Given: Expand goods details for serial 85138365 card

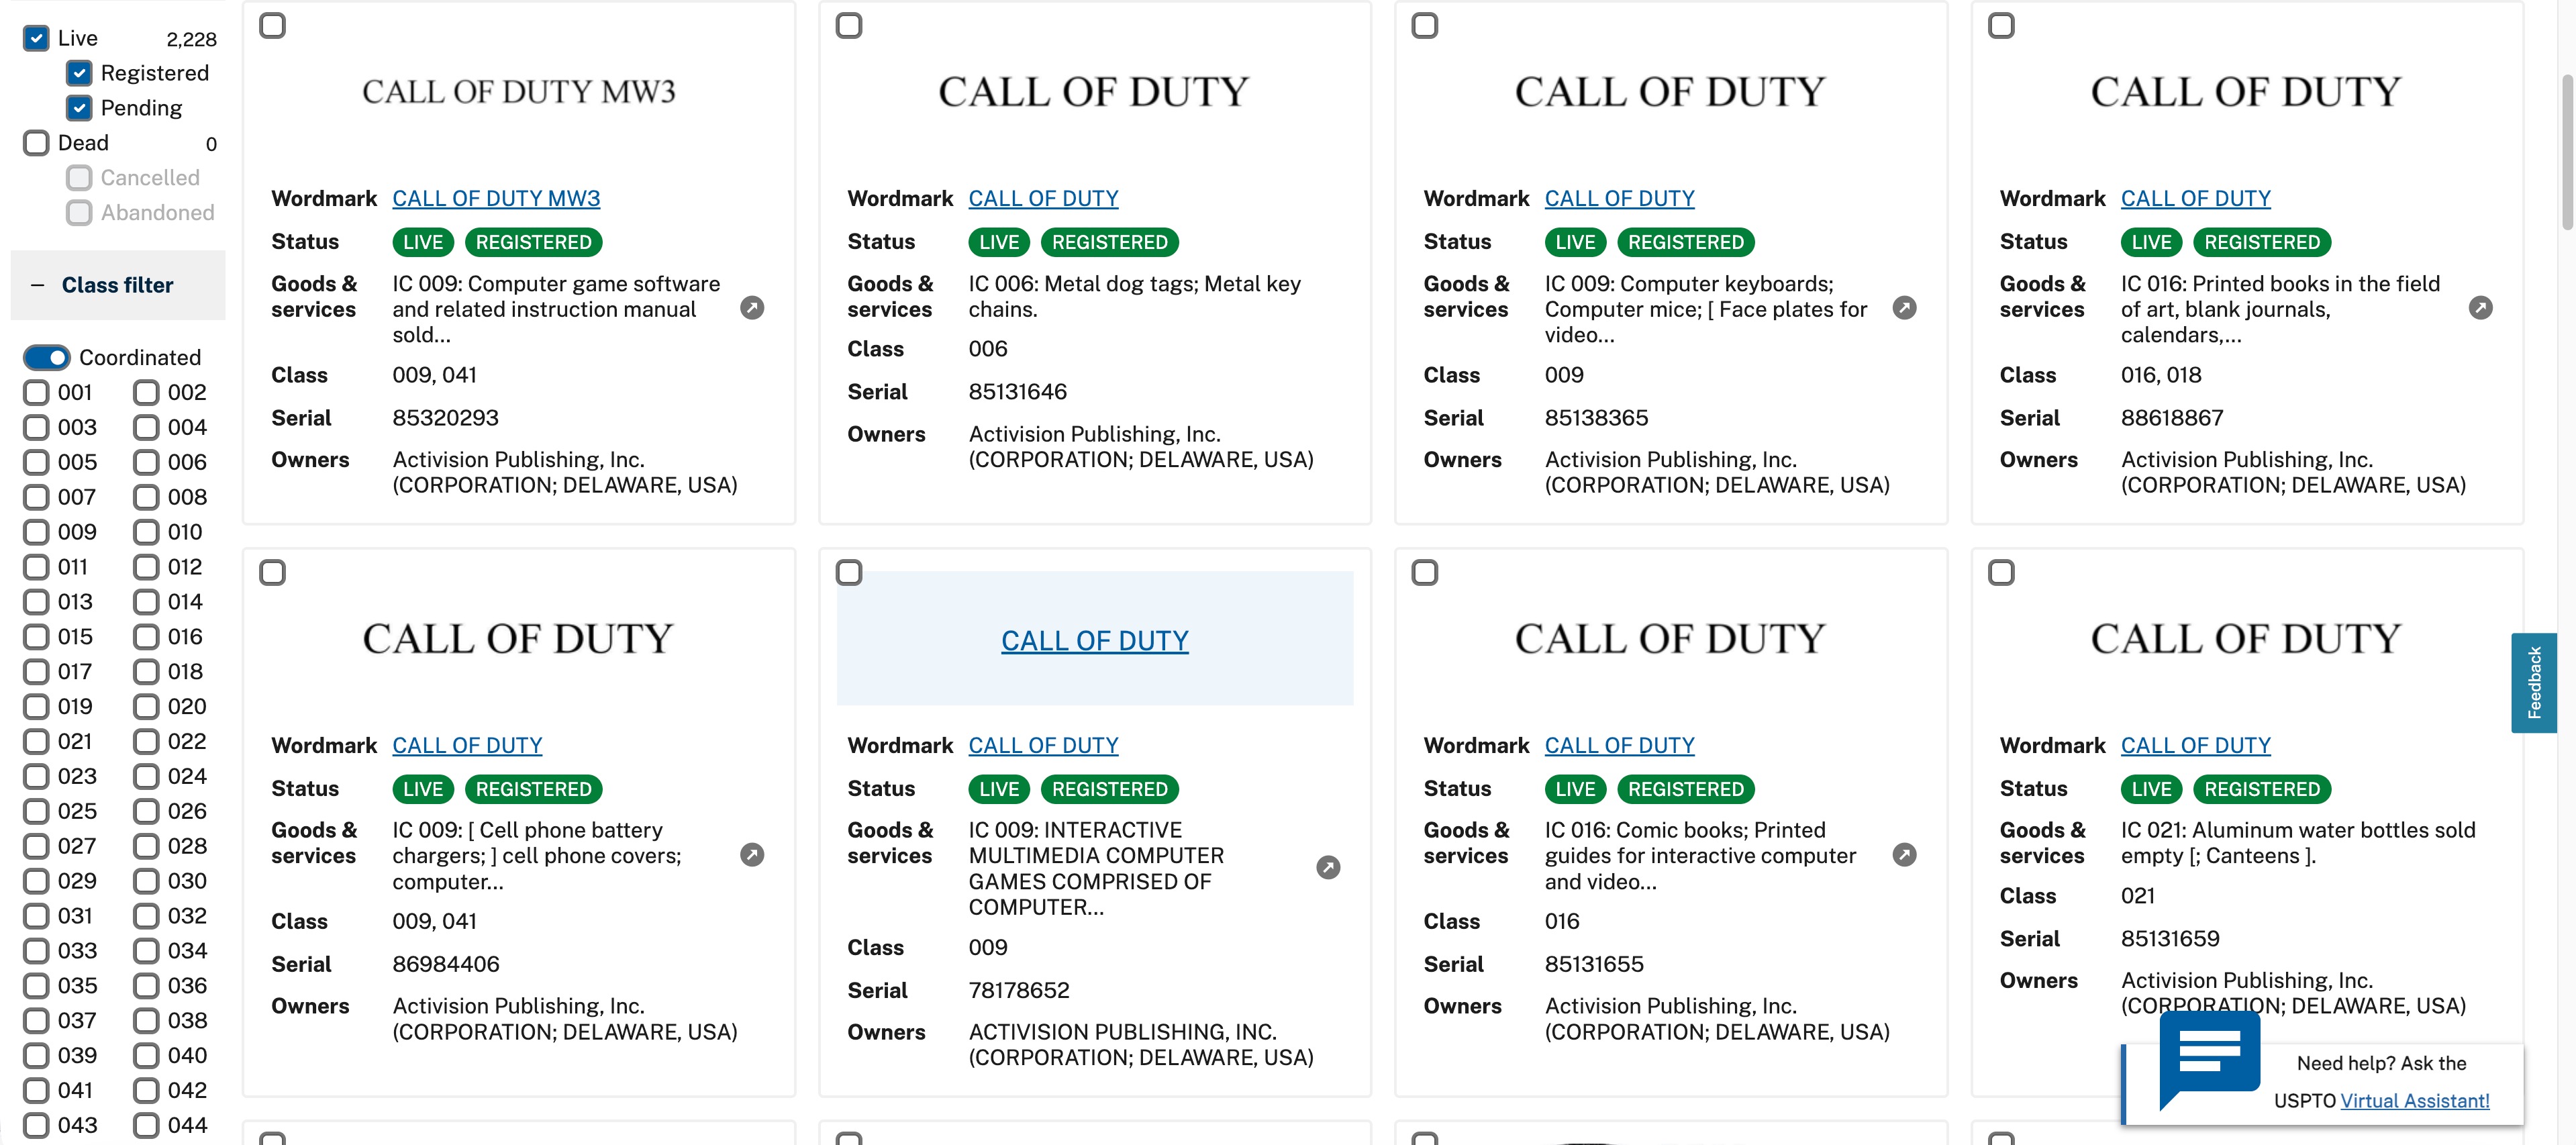Looking at the screenshot, I should [x=1904, y=308].
